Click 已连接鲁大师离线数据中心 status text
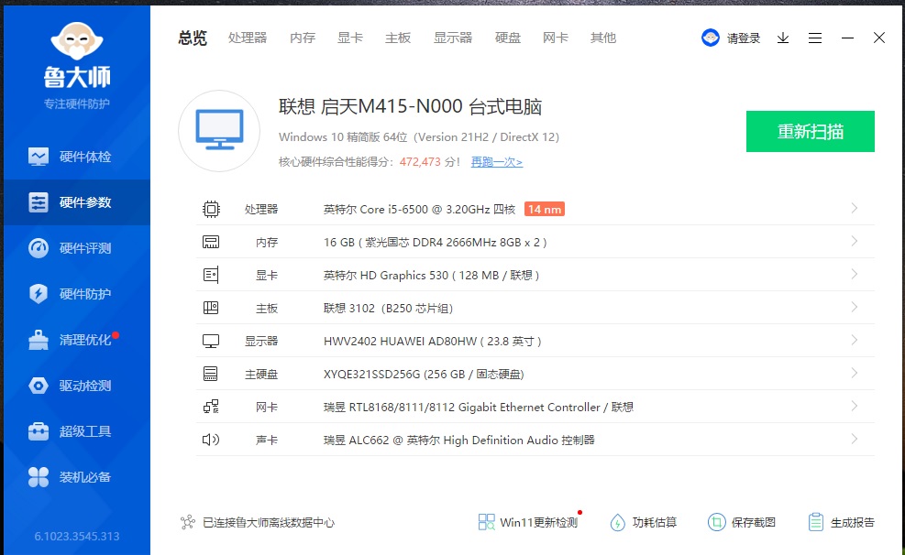The height and width of the screenshot is (555, 905). [269, 523]
